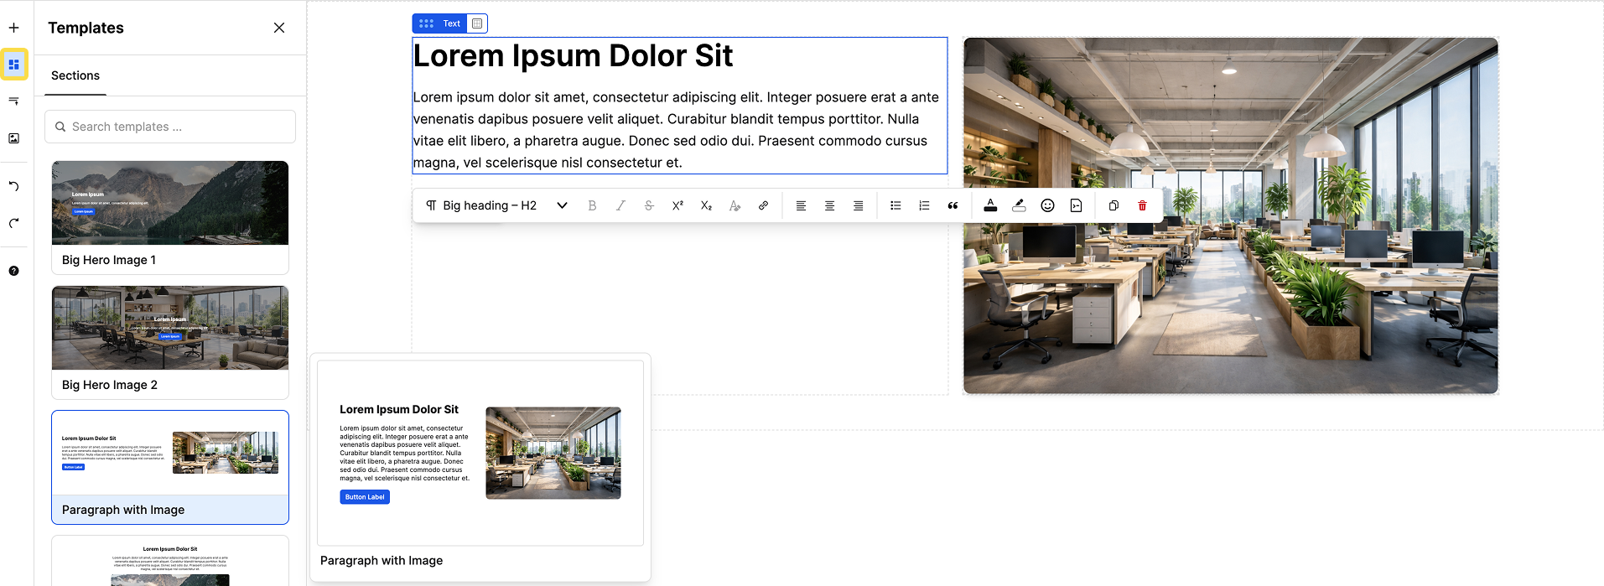Delete the text block with trash icon

1142,205
